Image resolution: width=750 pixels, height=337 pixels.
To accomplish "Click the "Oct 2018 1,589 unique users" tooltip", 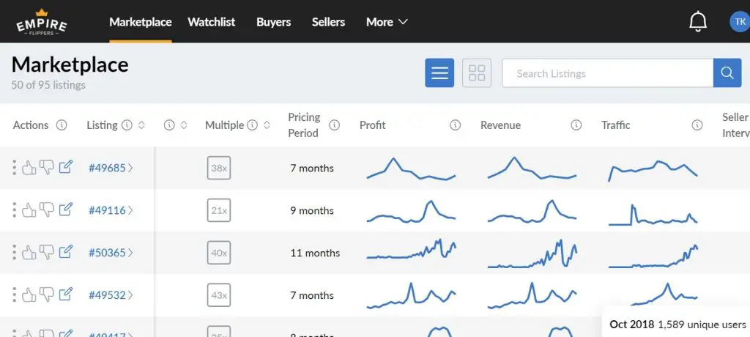I will pos(676,324).
